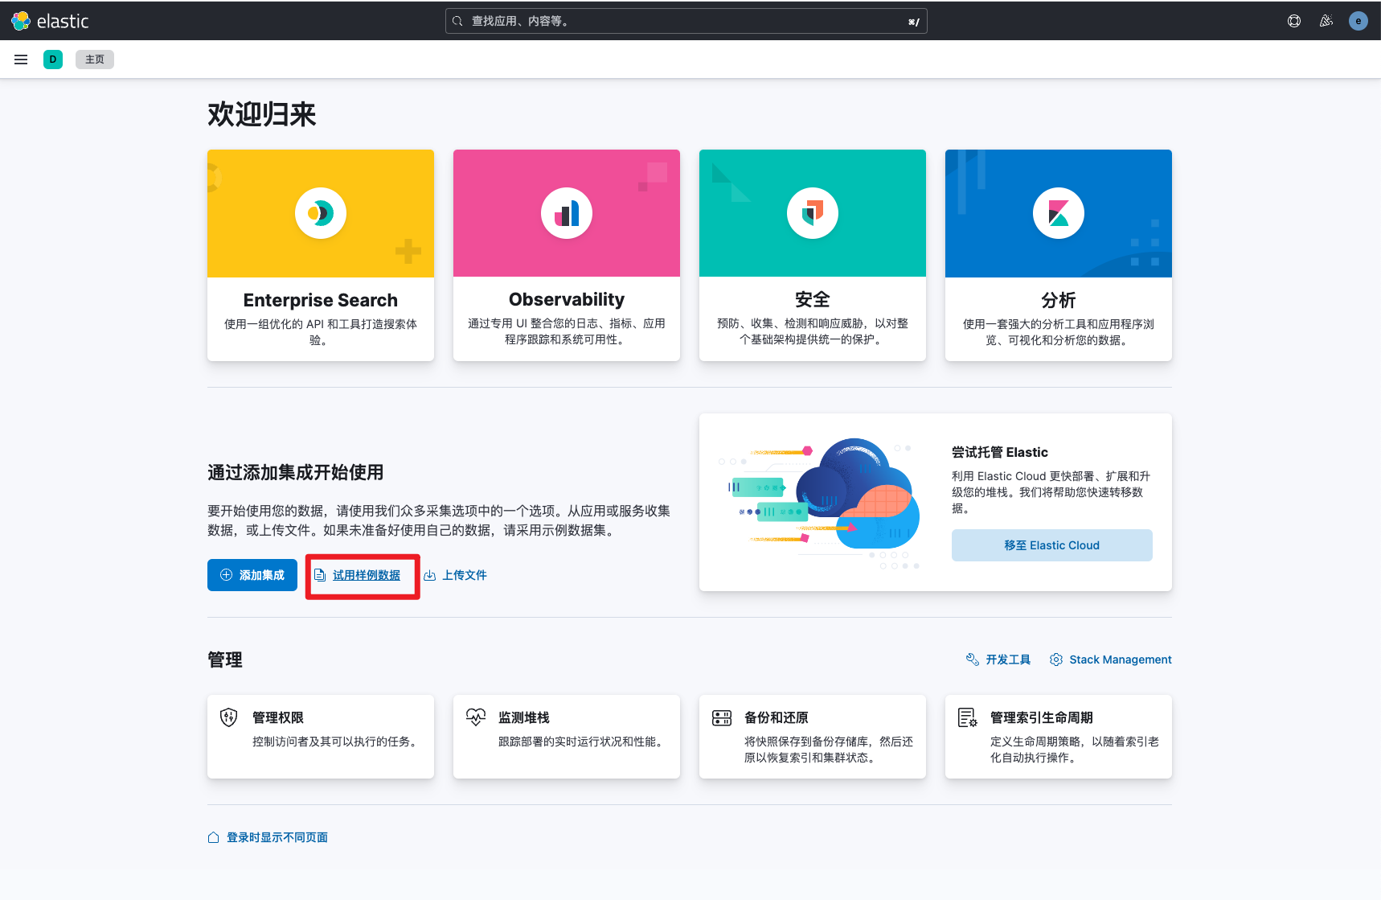Open the Observability card title
1381x900 pixels.
[567, 299]
